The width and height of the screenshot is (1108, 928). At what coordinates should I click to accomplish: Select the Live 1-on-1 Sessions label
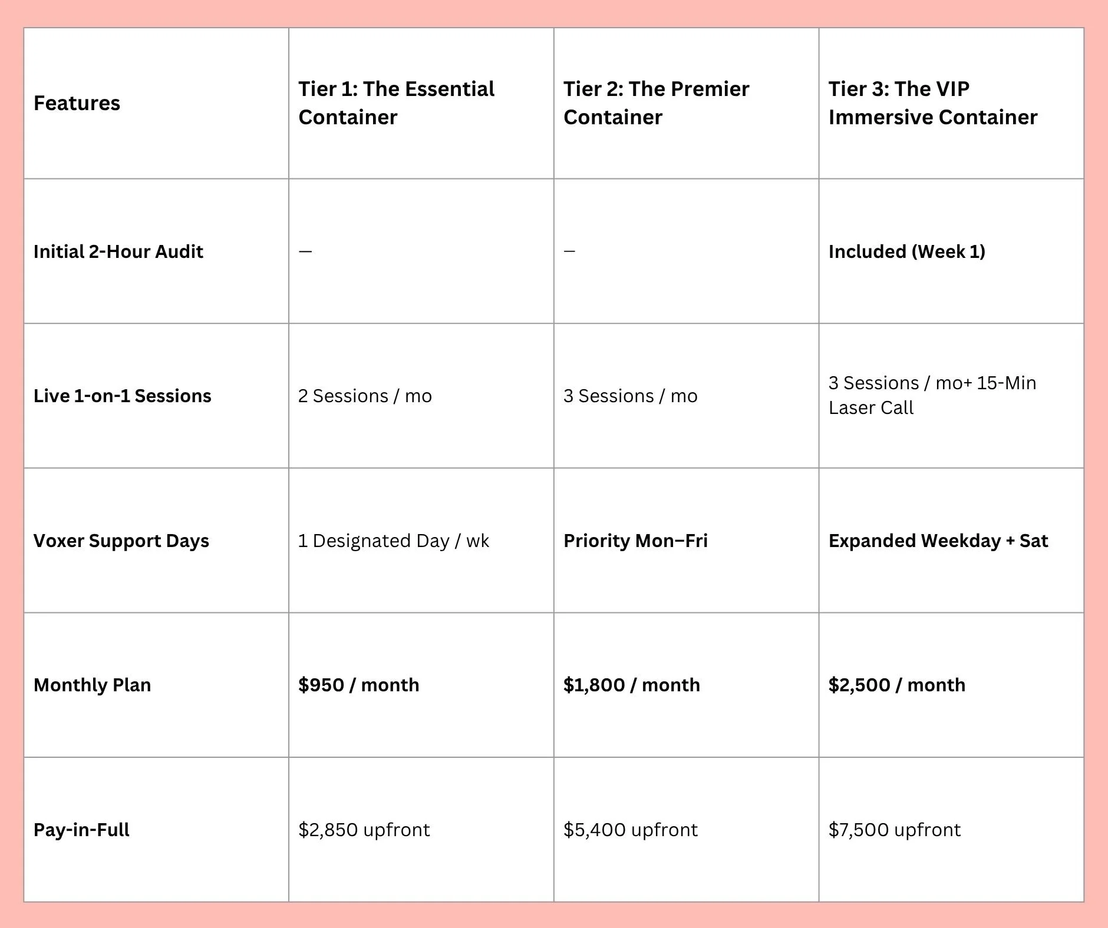(122, 396)
